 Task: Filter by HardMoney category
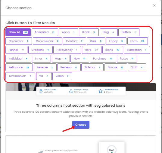click(67, 50)
